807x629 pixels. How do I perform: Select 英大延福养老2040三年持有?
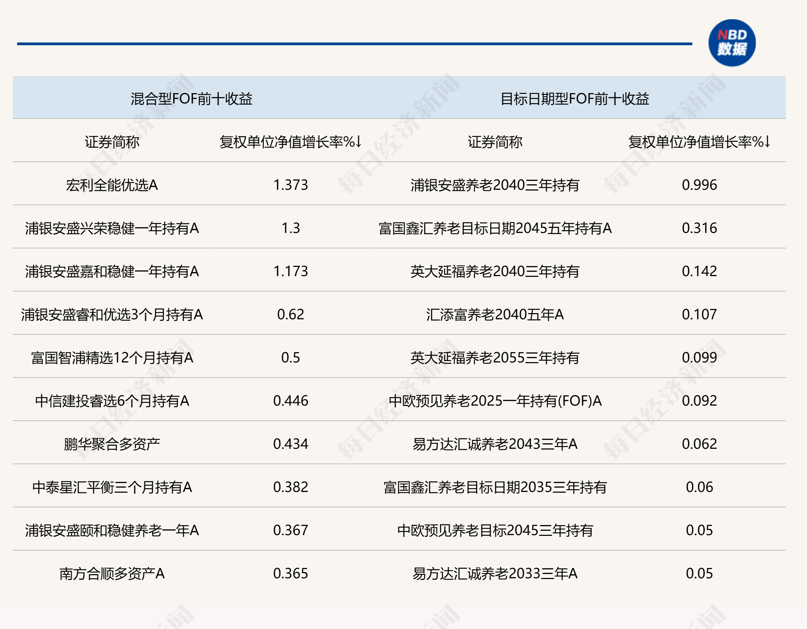pyautogui.click(x=495, y=272)
